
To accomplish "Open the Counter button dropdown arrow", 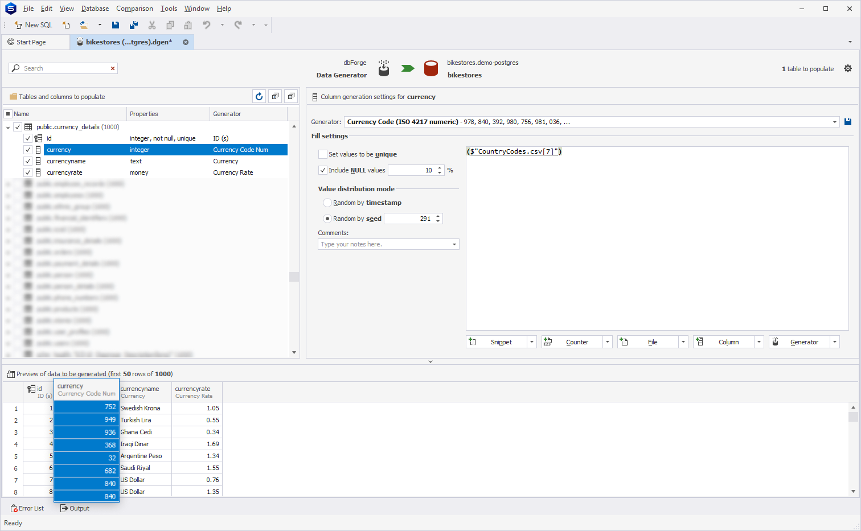I will point(608,342).
